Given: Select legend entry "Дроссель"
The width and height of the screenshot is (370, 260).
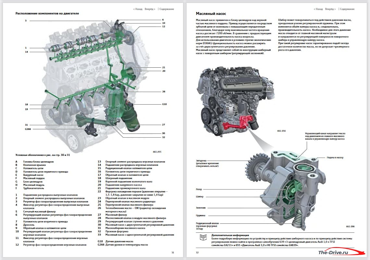Looking at the screenshot, I should (29, 225).
